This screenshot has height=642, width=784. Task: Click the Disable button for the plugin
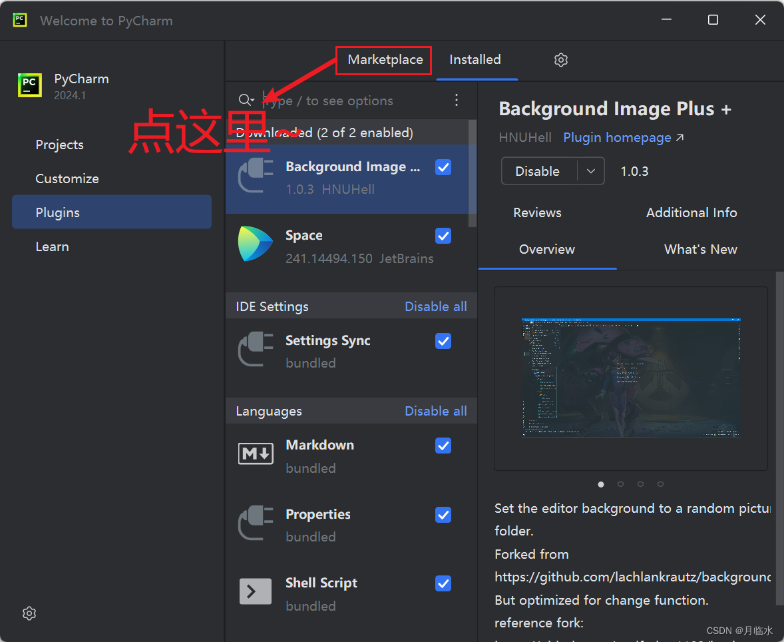point(539,171)
